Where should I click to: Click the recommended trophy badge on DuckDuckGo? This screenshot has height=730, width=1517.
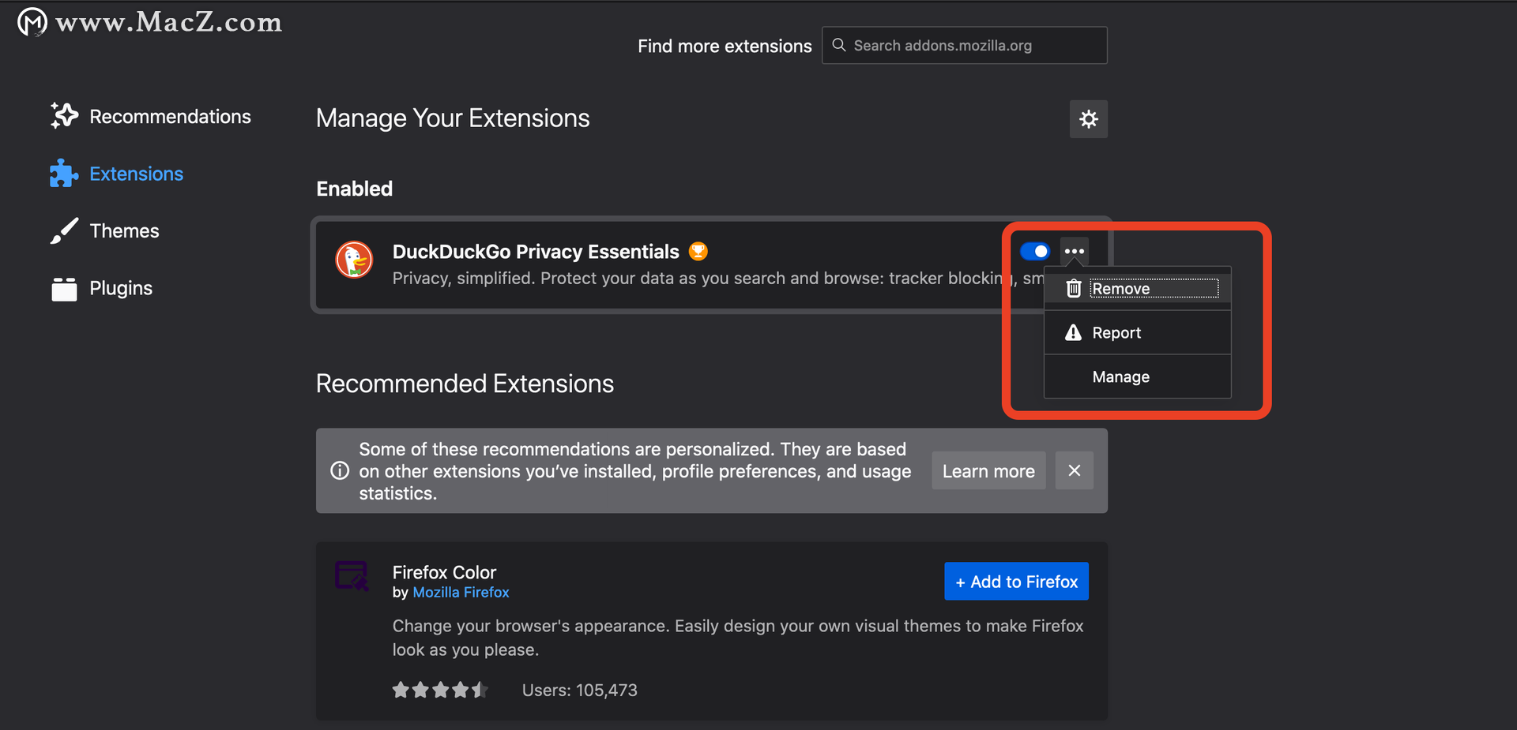coord(698,251)
